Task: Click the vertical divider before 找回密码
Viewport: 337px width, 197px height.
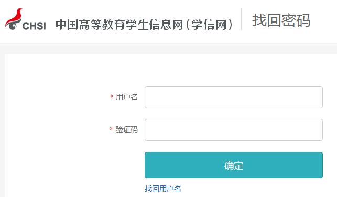Action: (242, 19)
